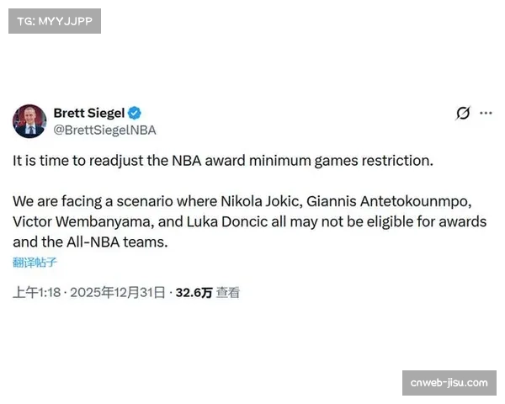
Task: Click the blue verified checkmark badge
Action: (x=133, y=114)
